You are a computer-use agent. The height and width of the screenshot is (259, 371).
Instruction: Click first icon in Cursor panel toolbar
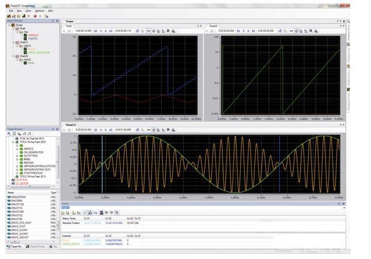pos(63,212)
